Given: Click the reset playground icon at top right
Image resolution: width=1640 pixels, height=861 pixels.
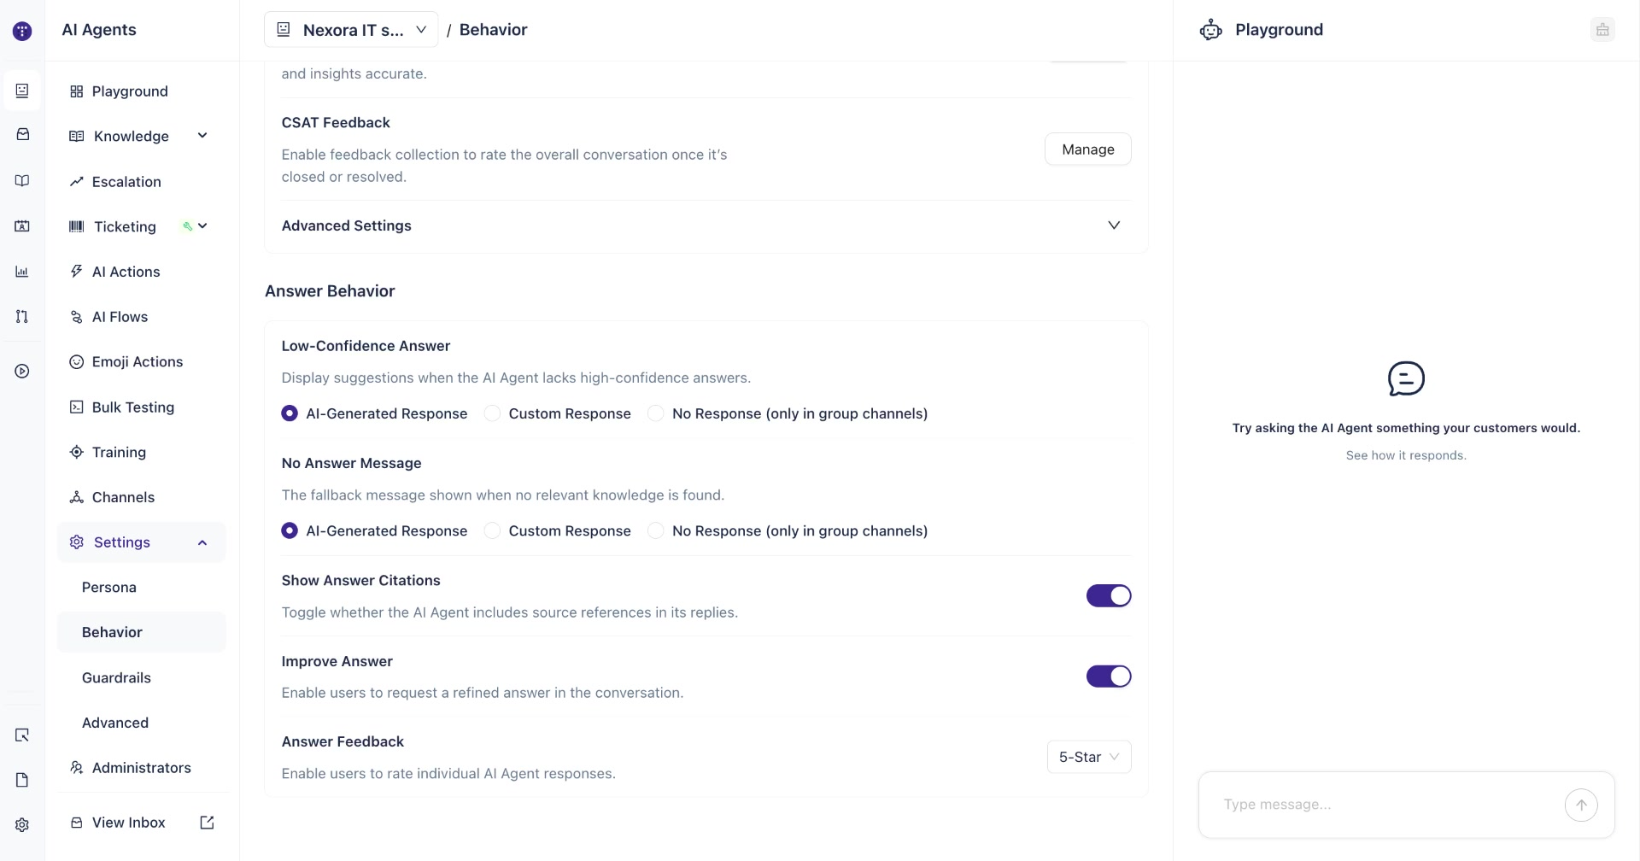Looking at the screenshot, I should tap(1602, 30).
